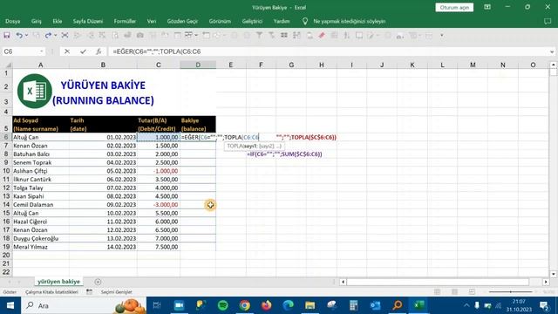Image resolution: width=558 pixels, height=314 pixels.
Task: Open the Undo history dropdown arrow
Action: (x=26, y=35)
